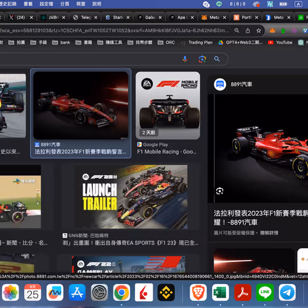Viewport: 308px width, 308px height.
Task: Launch App Store from the Dock
Action: point(77,293)
